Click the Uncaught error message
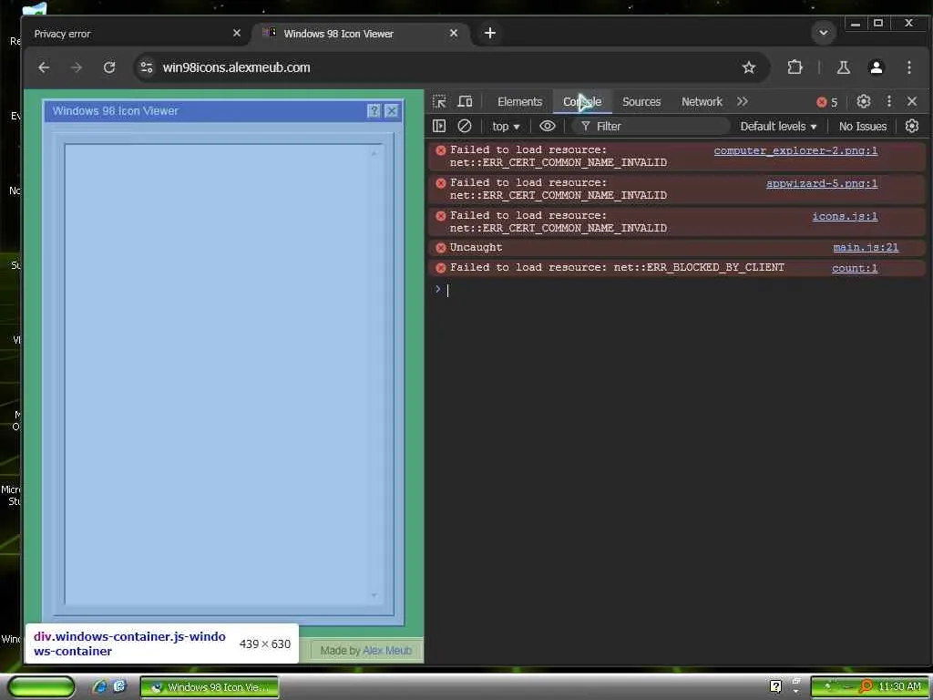Image resolution: width=933 pixels, height=700 pixels. click(476, 247)
